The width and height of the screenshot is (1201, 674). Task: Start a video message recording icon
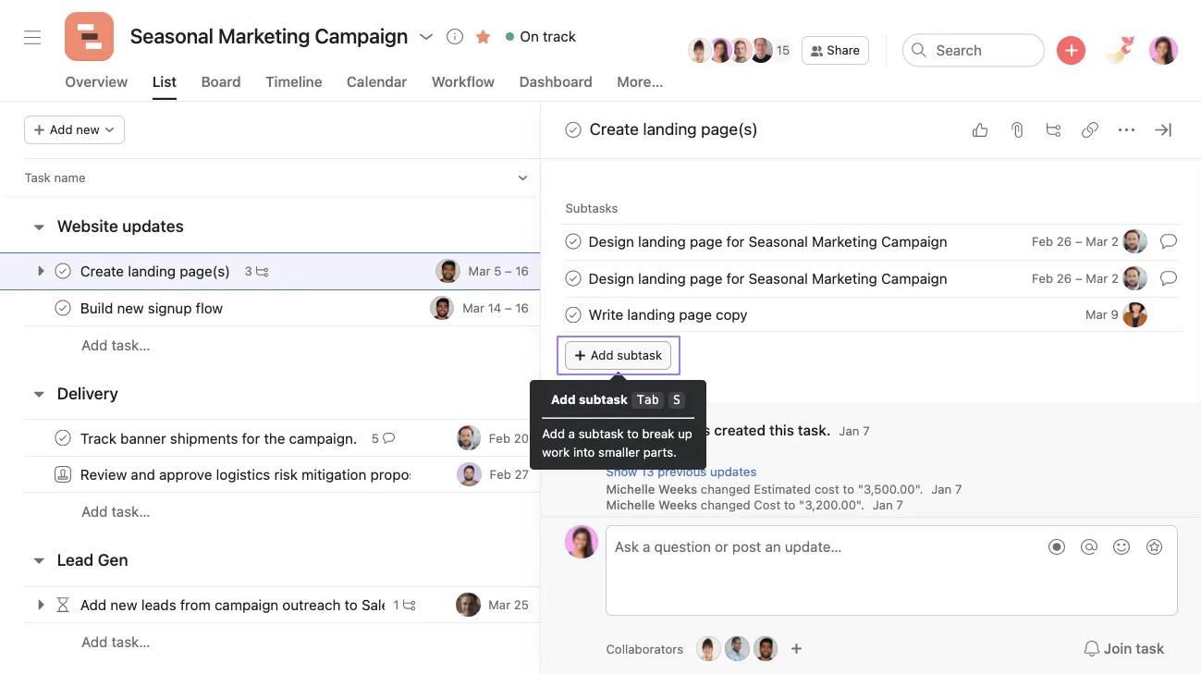click(x=1057, y=546)
